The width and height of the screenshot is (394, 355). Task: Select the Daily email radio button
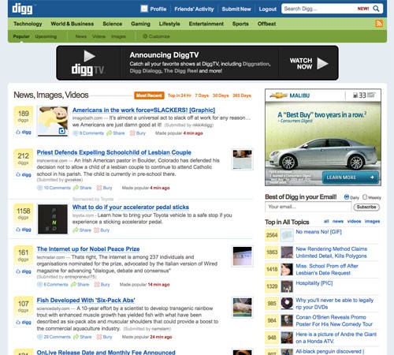[x=347, y=197]
